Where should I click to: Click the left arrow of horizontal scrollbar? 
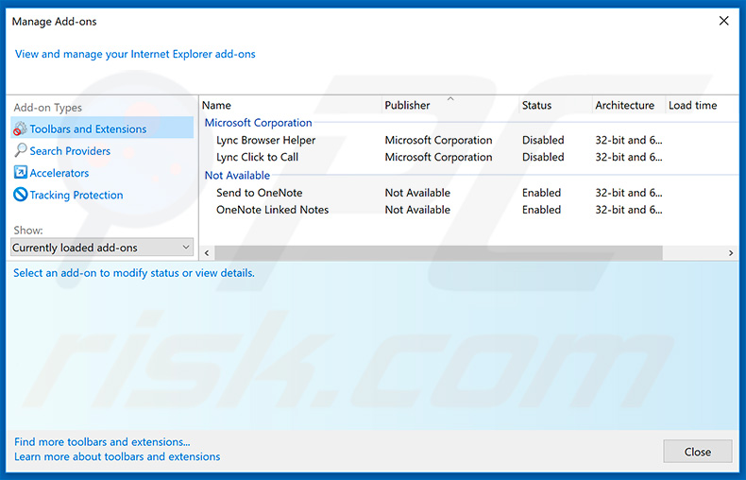207,253
